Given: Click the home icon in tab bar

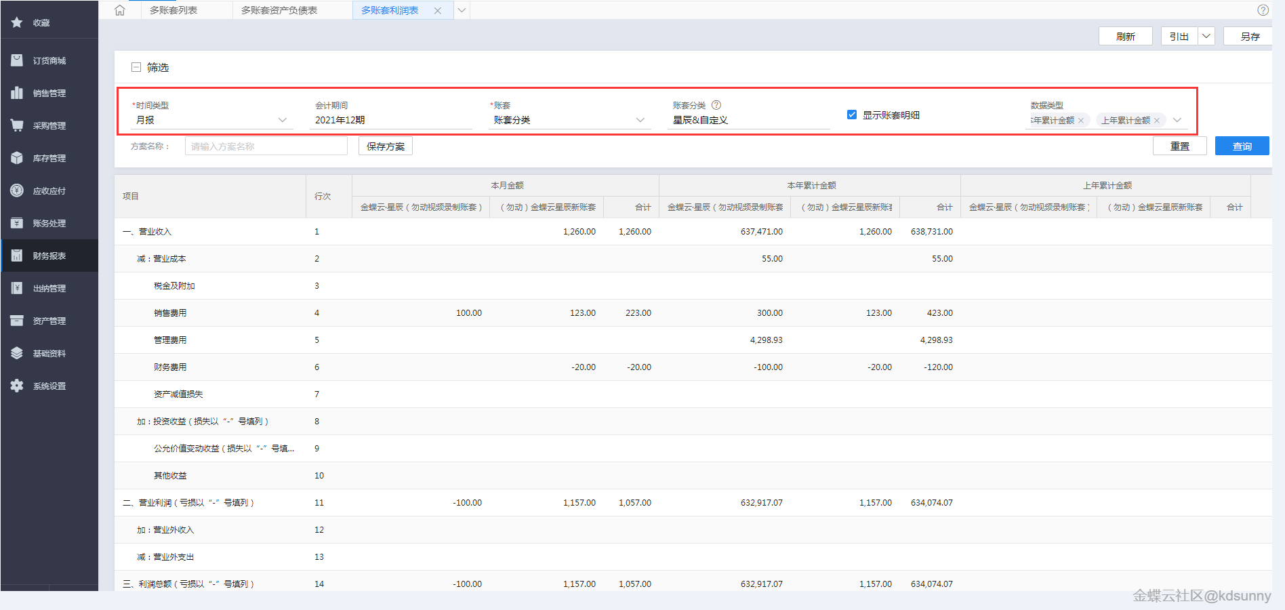Looking at the screenshot, I should pos(120,10).
